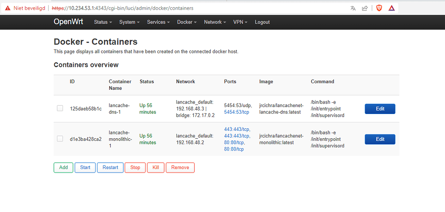Click the share icon in address bar
This screenshot has width=445, height=212.
tap(365, 8)
